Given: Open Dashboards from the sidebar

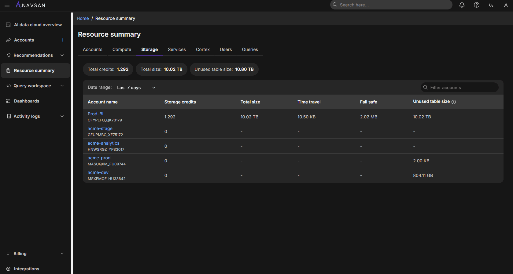Looking at the screenshot, I should click(x=27, y=101).
